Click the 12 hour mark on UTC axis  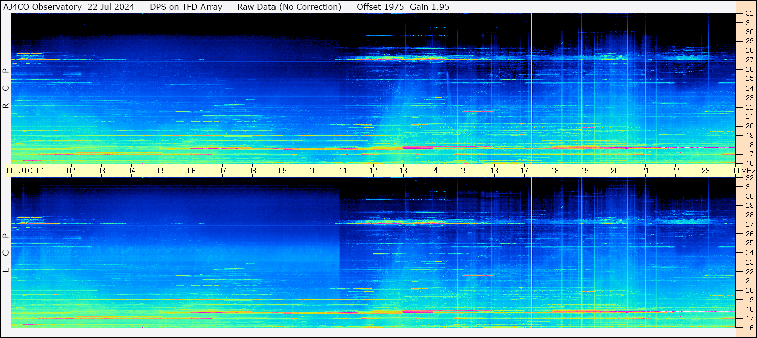coord(373,171)
